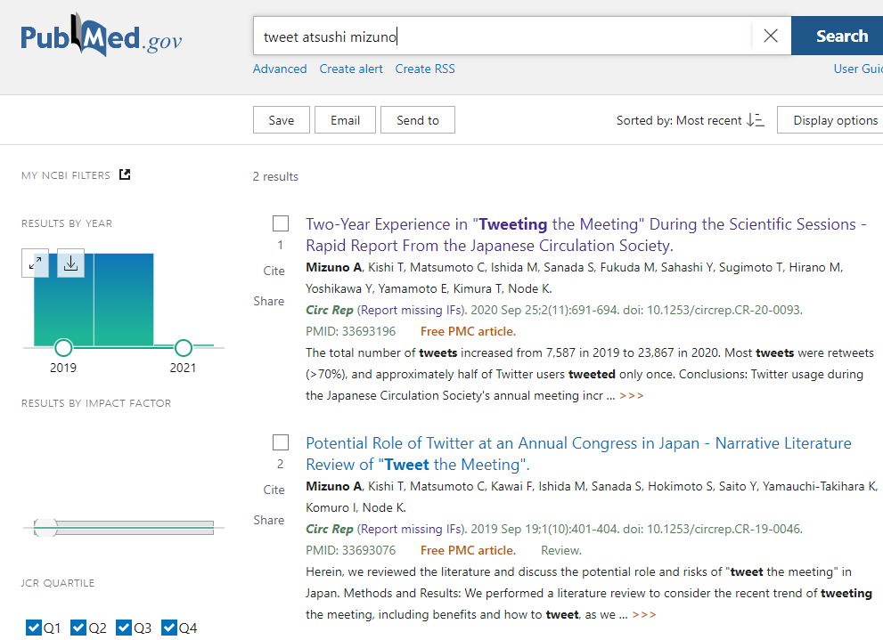Viewport: 883px width, 640px height.
Task: Click PMID: 33693196 text
Action: coord(350,332)
